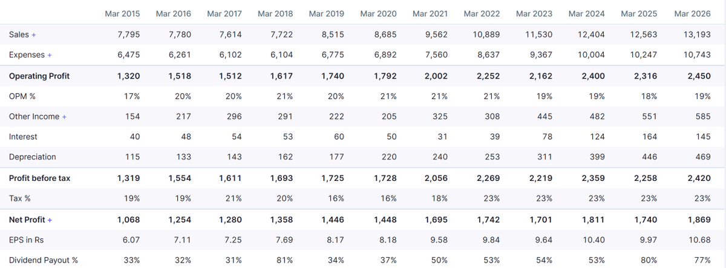This screenshot has height=268, width=726.
Task: Click Net Profit value 1,695
Action: [436, 220]
